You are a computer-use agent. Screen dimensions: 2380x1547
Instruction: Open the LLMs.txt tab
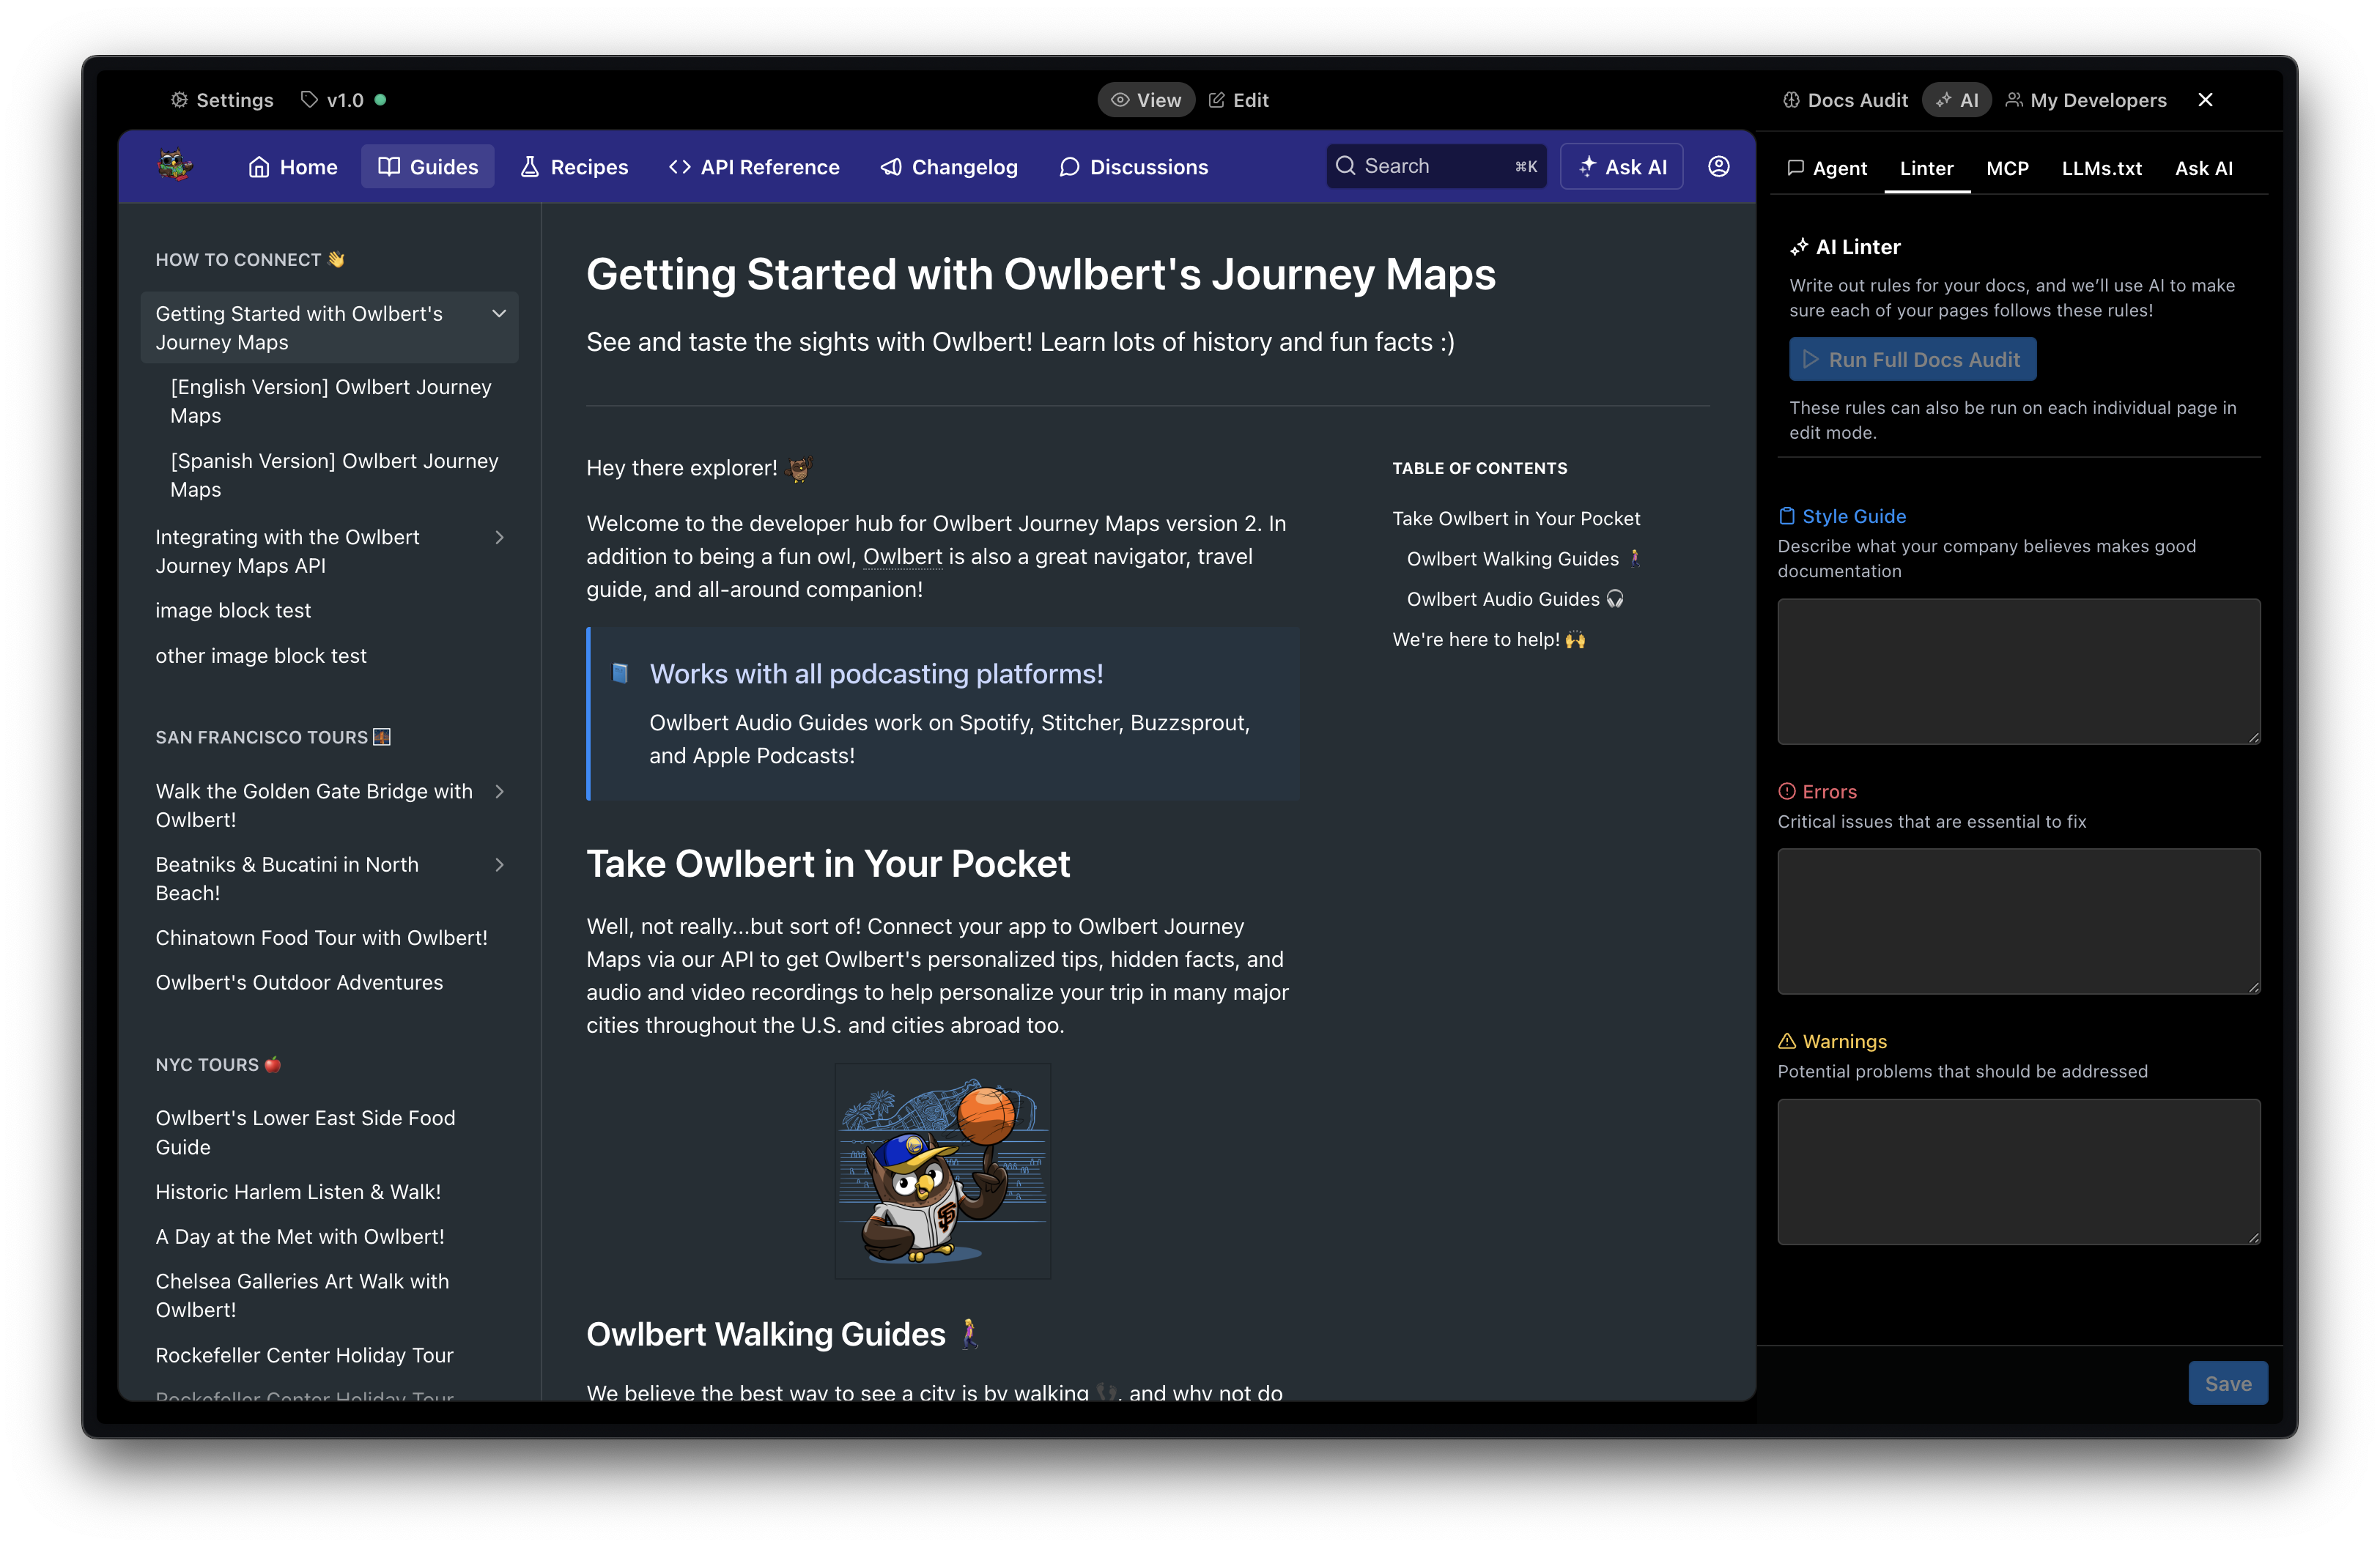pyautogui.click(x=2101, y=168)
